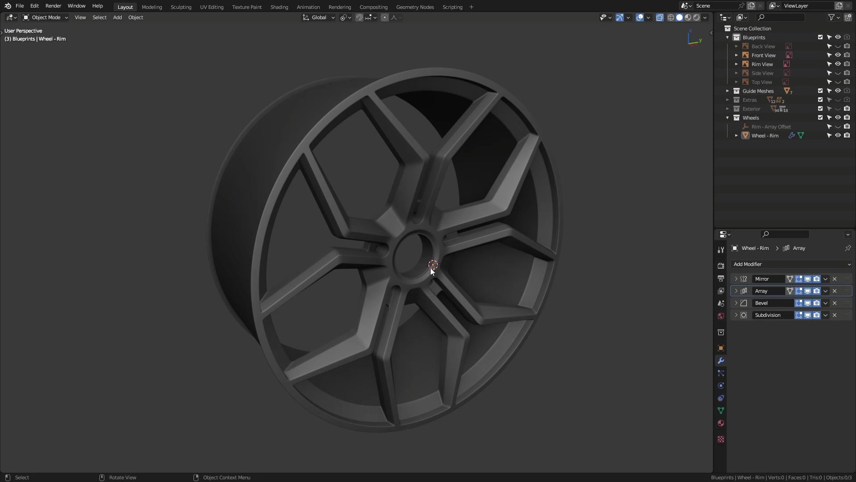Image resolution: width=856 pixels, height=482 pixels.
Task: Hide Front View in viewport
Action: point(838,55)
